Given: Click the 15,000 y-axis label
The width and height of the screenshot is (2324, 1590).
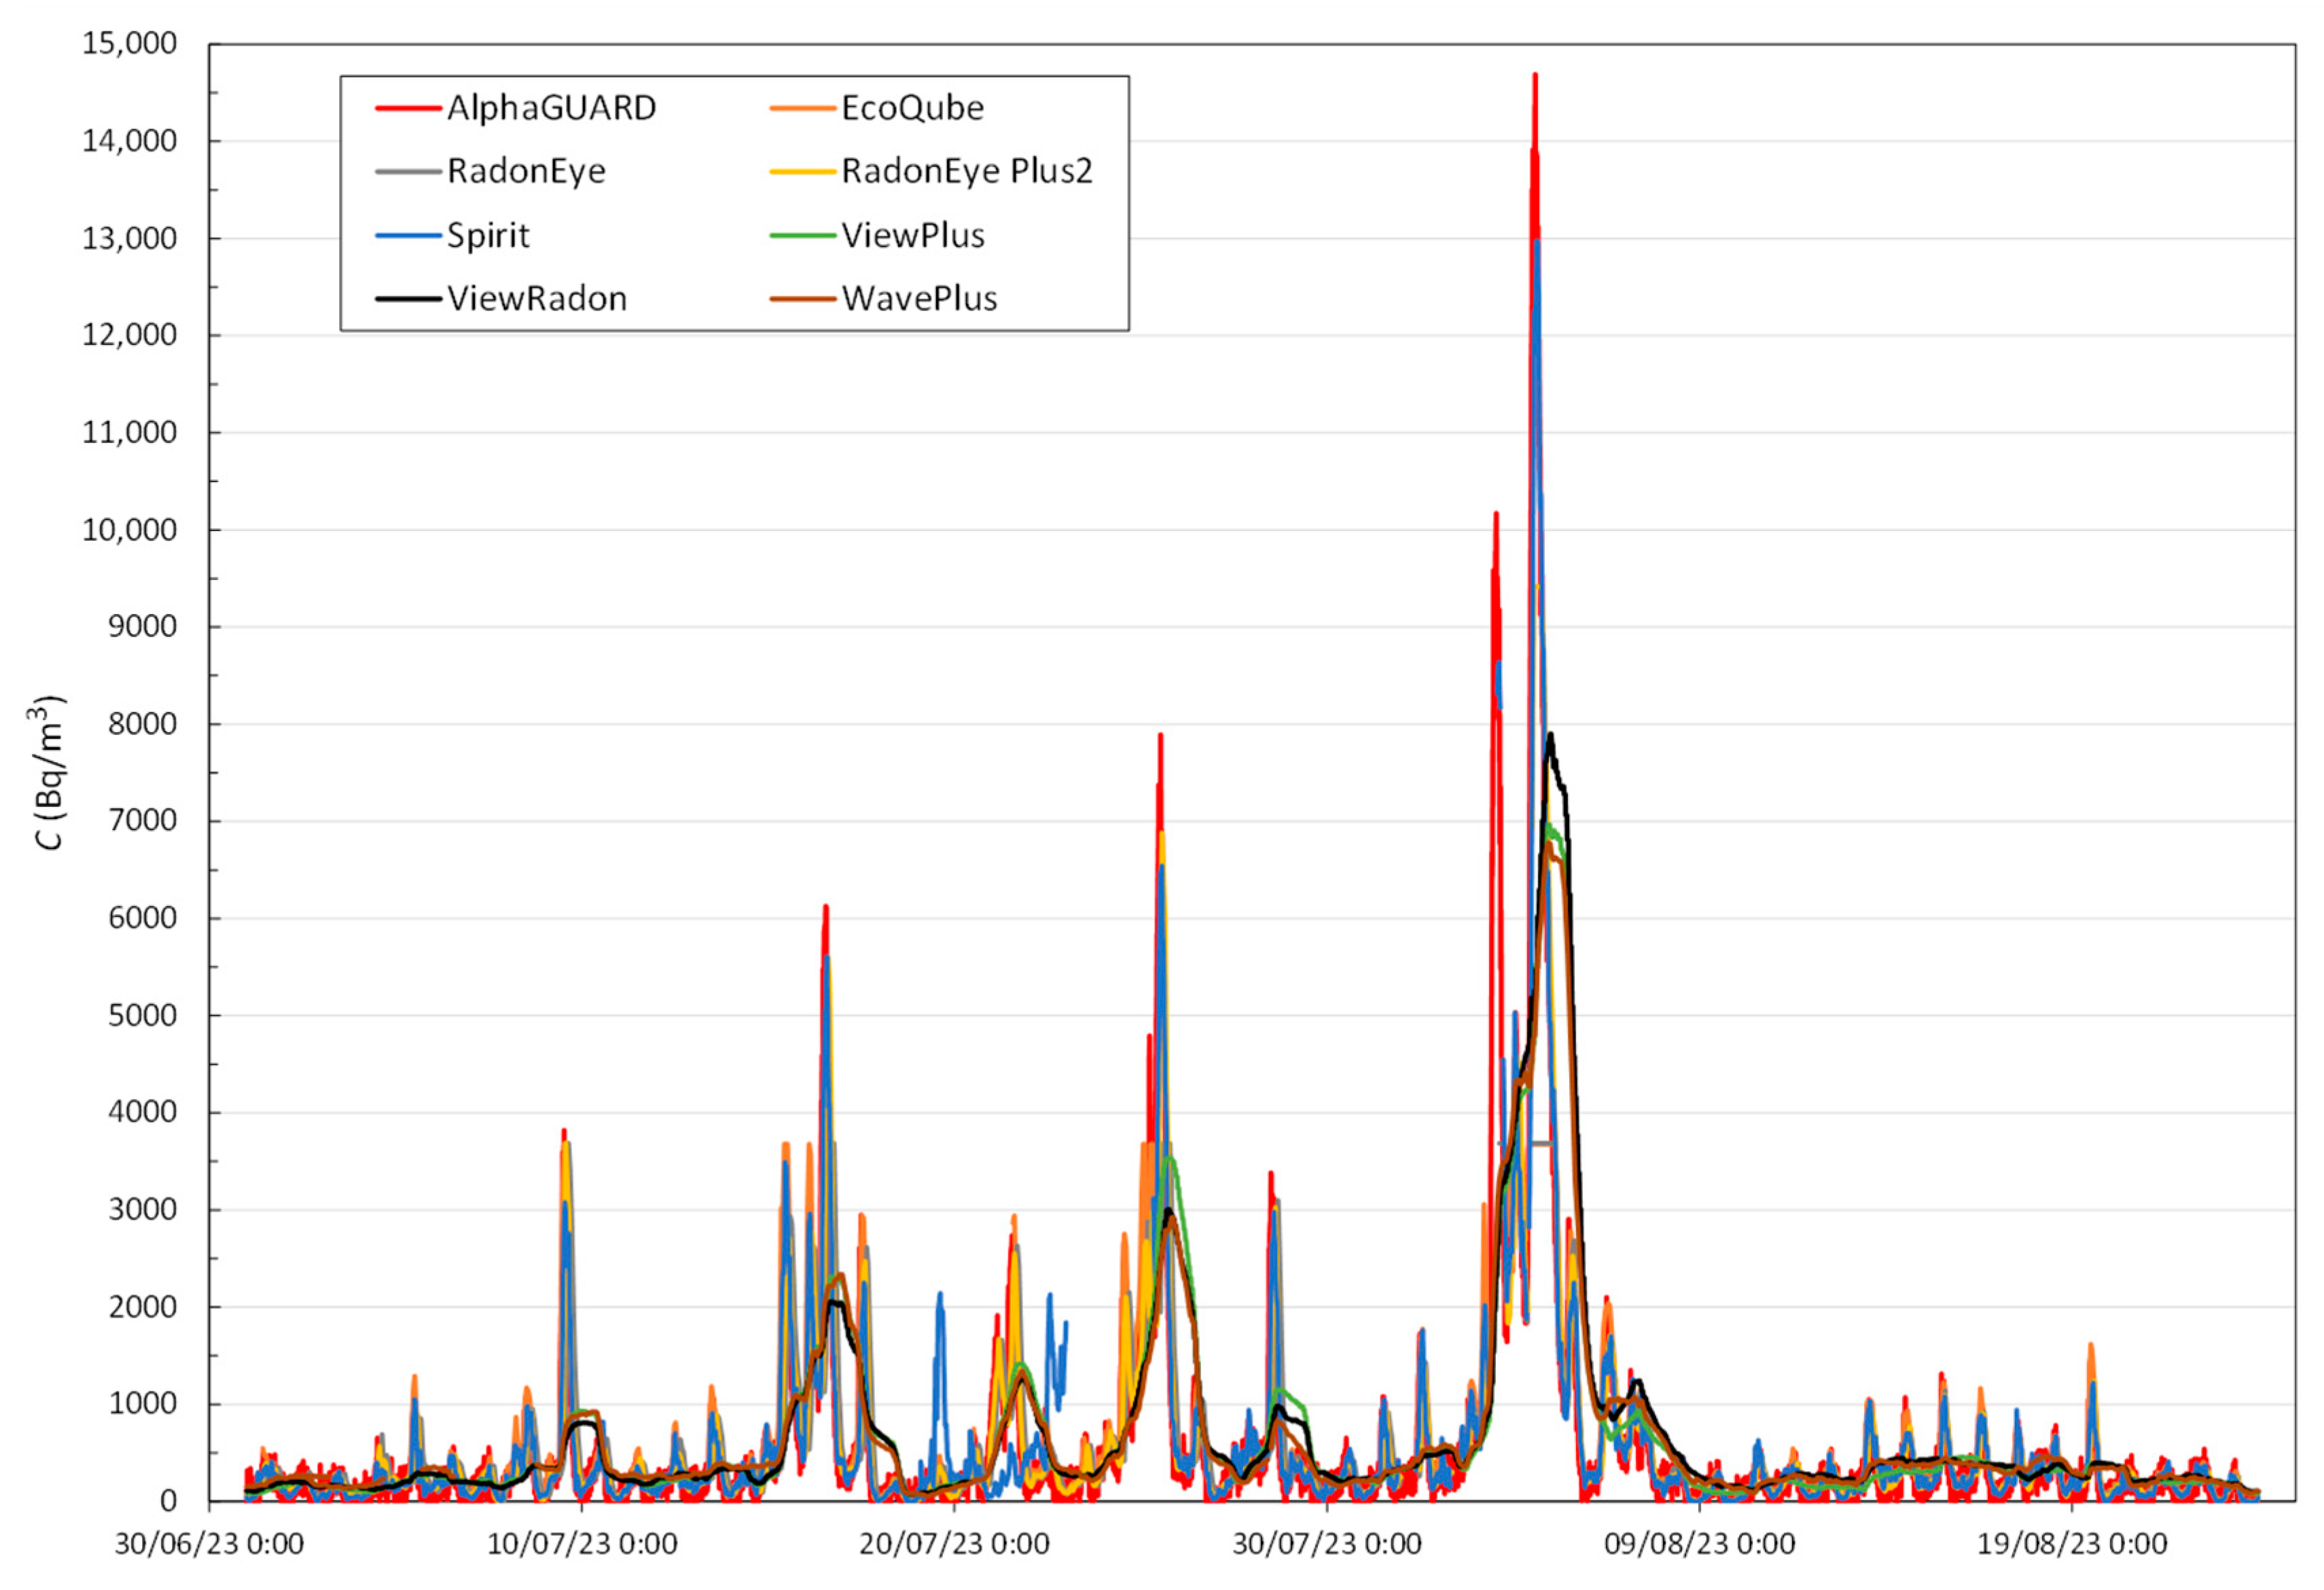Looking at the screenshot, I should point(129,44).
